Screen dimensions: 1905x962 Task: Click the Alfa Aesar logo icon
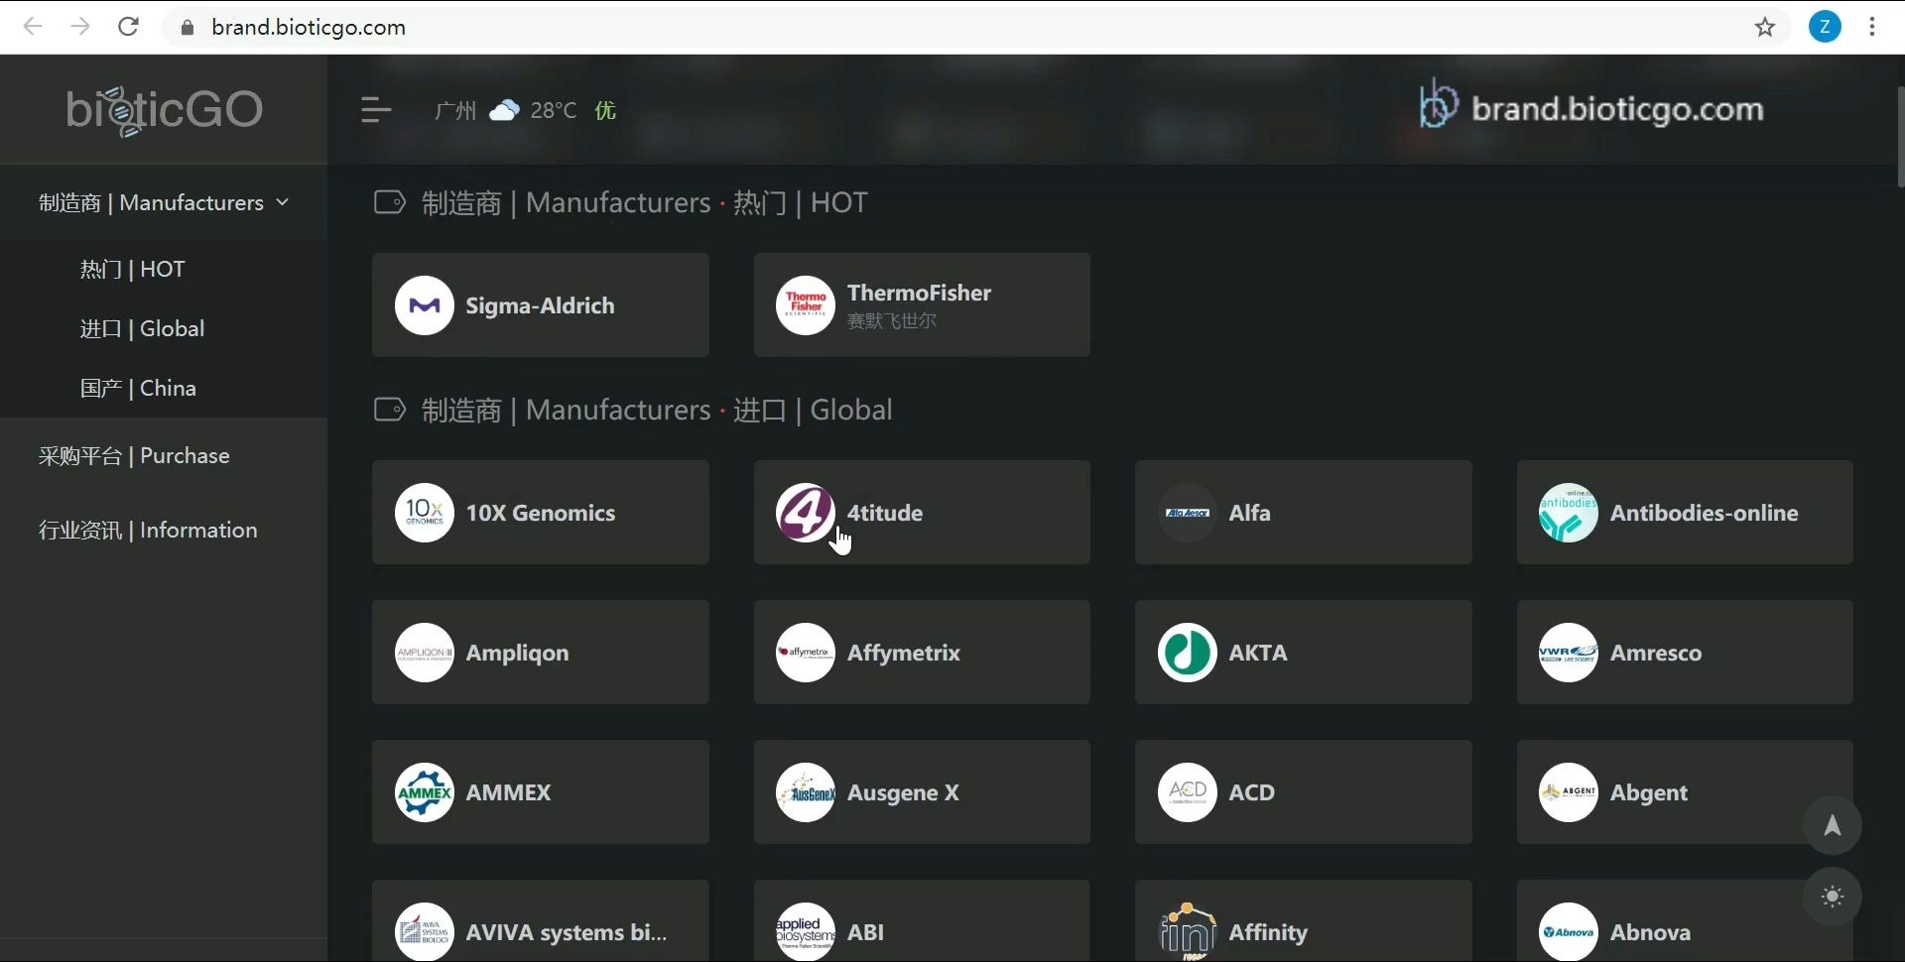point(1188,513)
